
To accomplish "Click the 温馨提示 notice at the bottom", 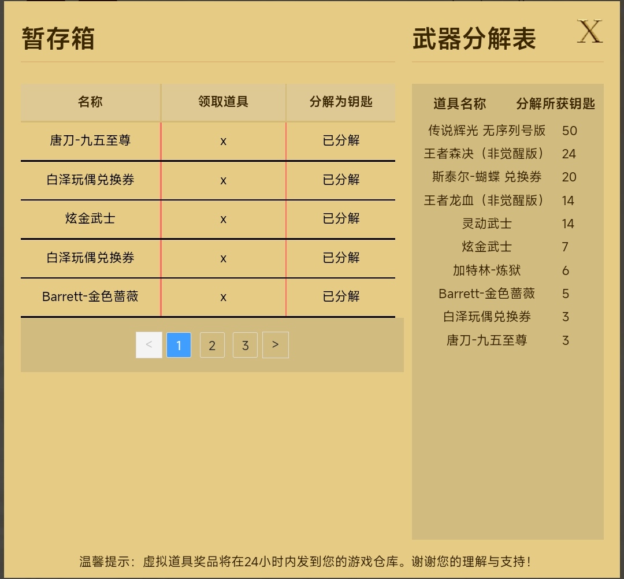I will [305, 562].
